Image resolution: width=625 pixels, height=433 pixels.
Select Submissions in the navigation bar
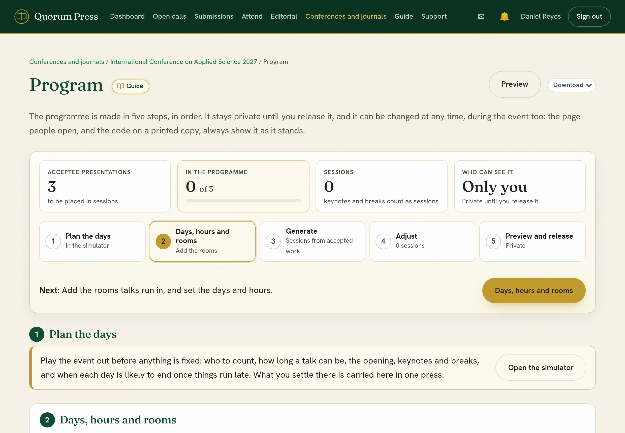pos(214,16)
